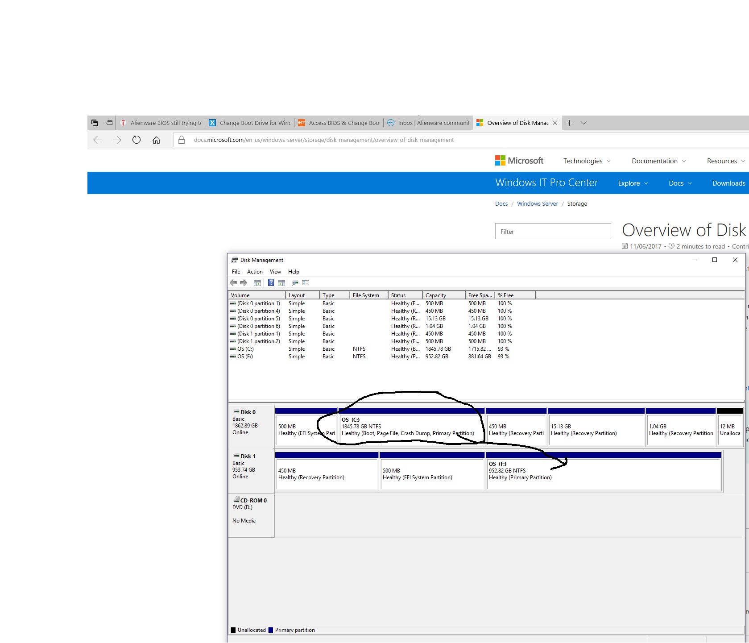Click the Docs breadcrumb link
Screen dimensions: 749x643
pyautogui.click(x=501, y=204)
